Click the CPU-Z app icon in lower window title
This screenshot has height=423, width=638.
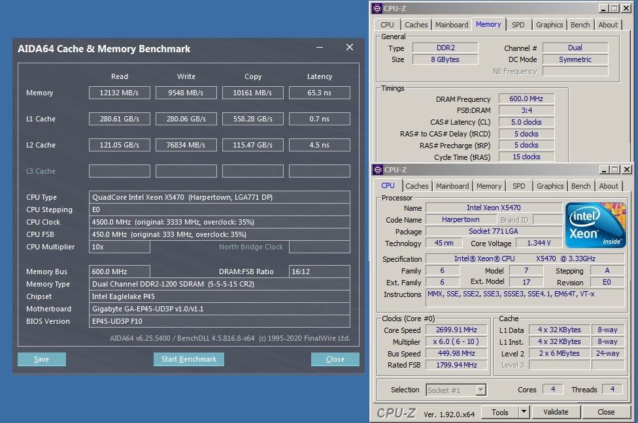(378, 170)
